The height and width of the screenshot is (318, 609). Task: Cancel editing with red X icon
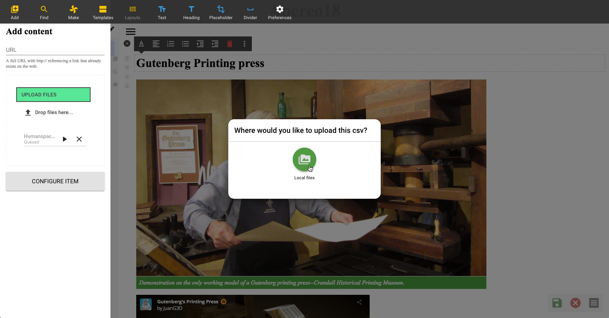pyautogui.click(x=575, y=303)
